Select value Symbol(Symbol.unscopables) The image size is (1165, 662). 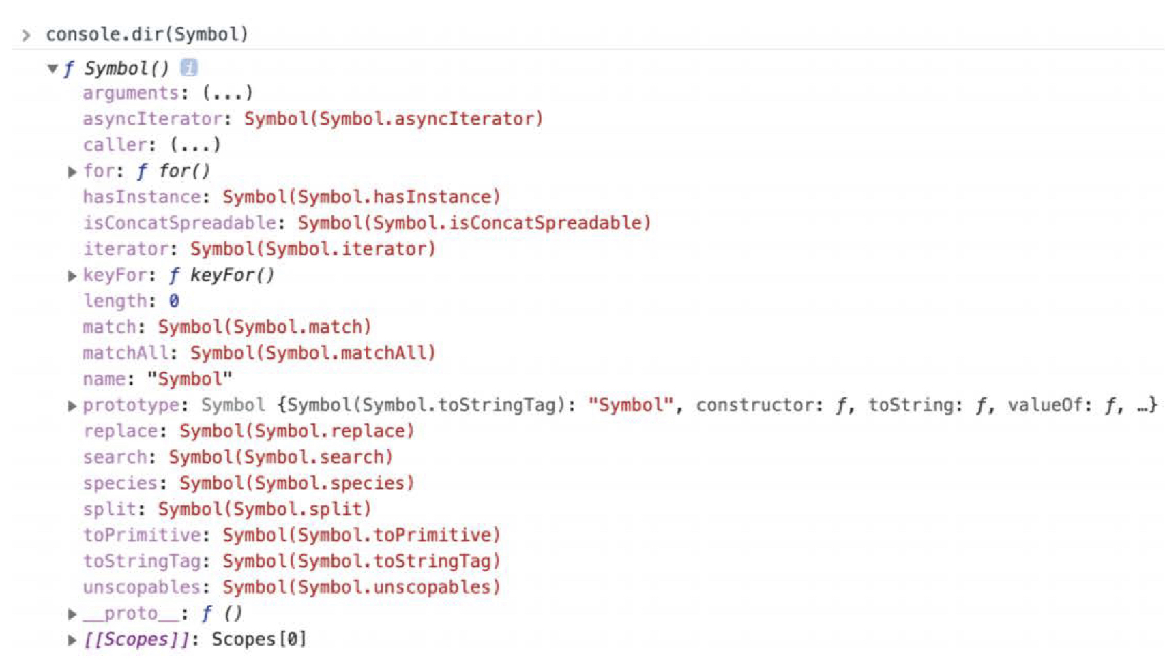[x=362, y=588]
